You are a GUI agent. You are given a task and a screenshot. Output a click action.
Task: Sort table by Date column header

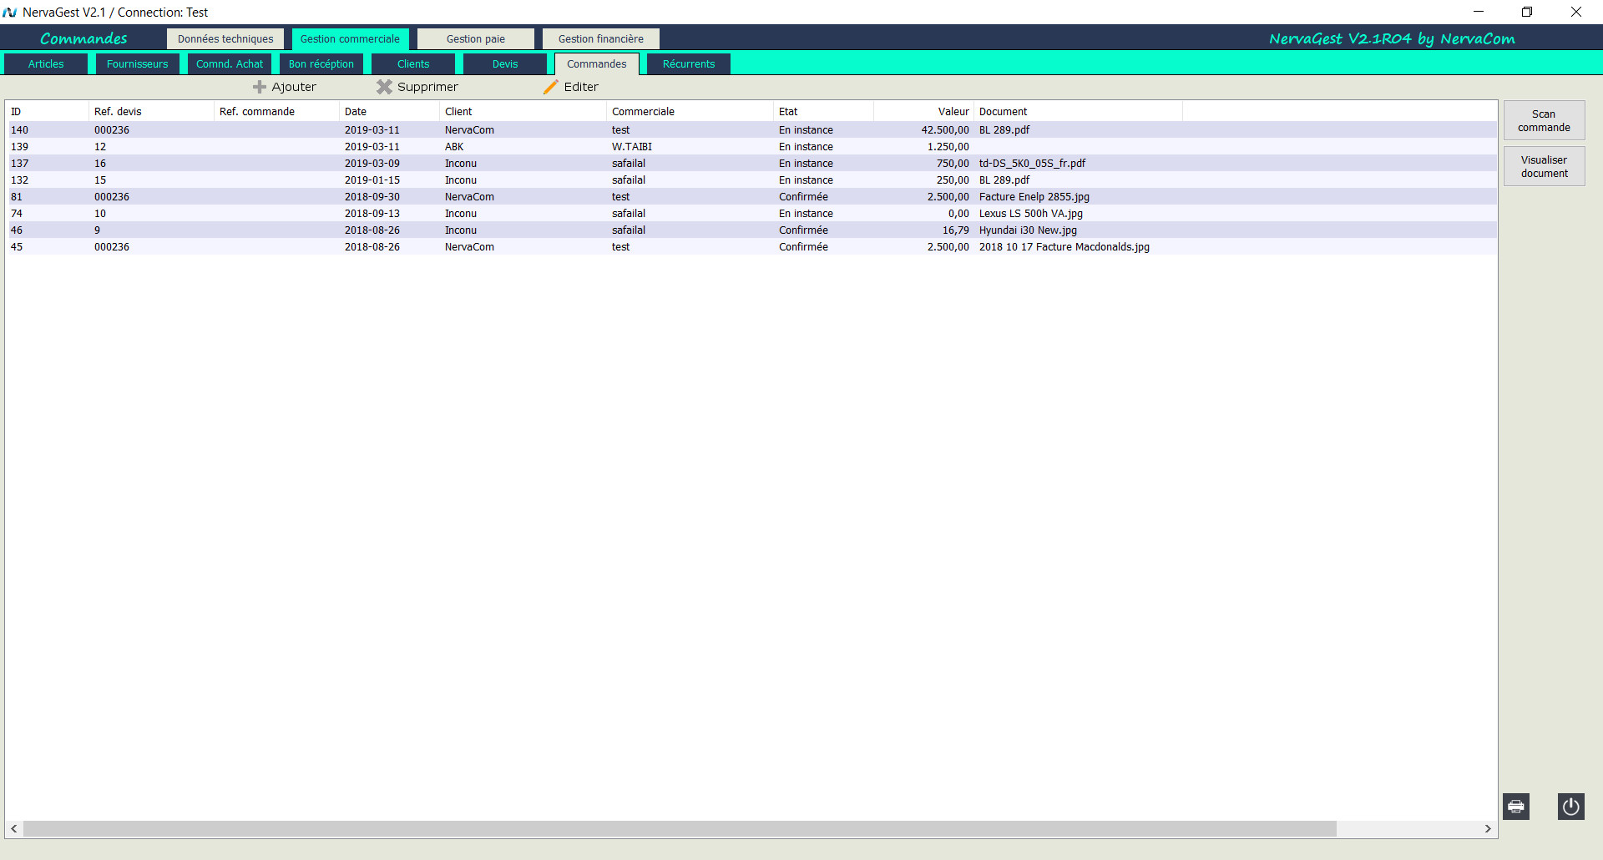pyautogui.click(x=356, y=112)
